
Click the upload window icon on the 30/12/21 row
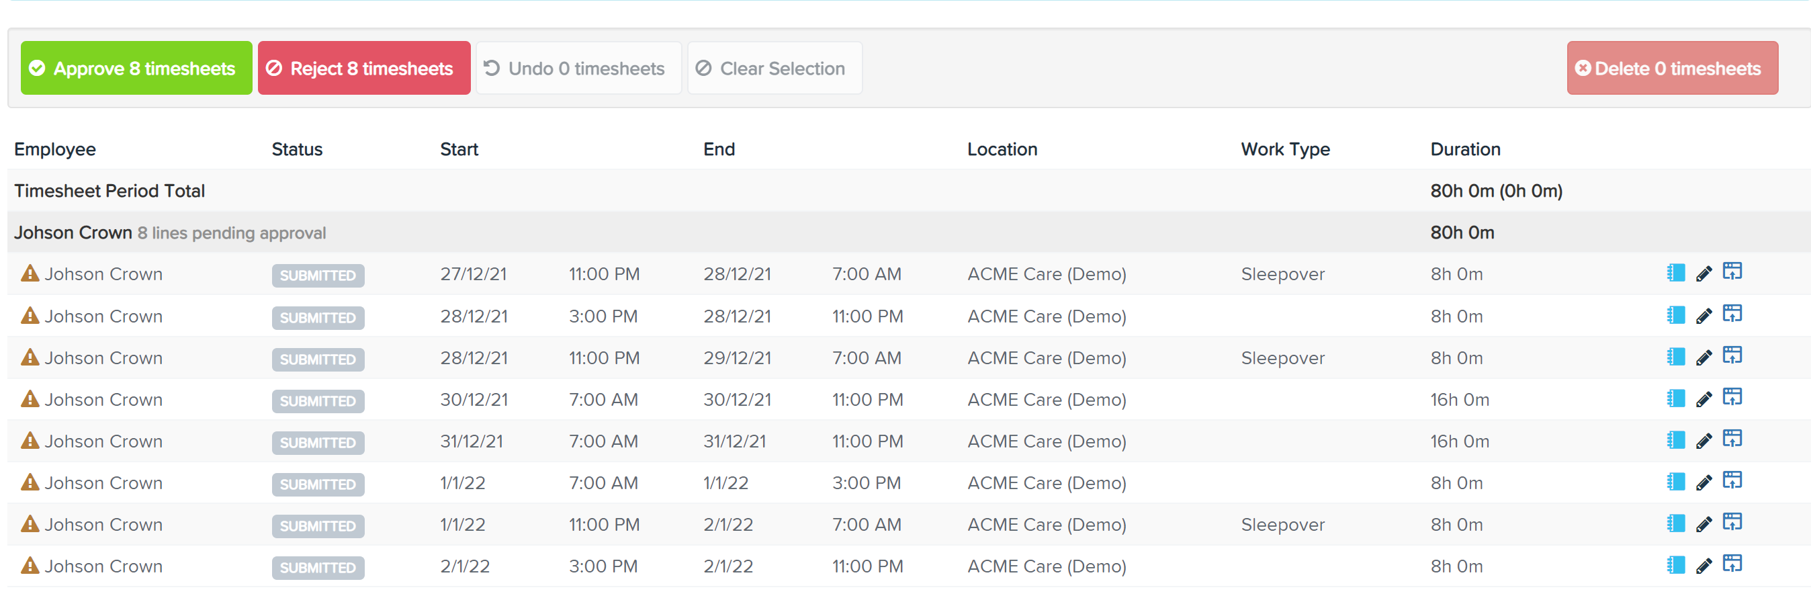(1732, 398)
